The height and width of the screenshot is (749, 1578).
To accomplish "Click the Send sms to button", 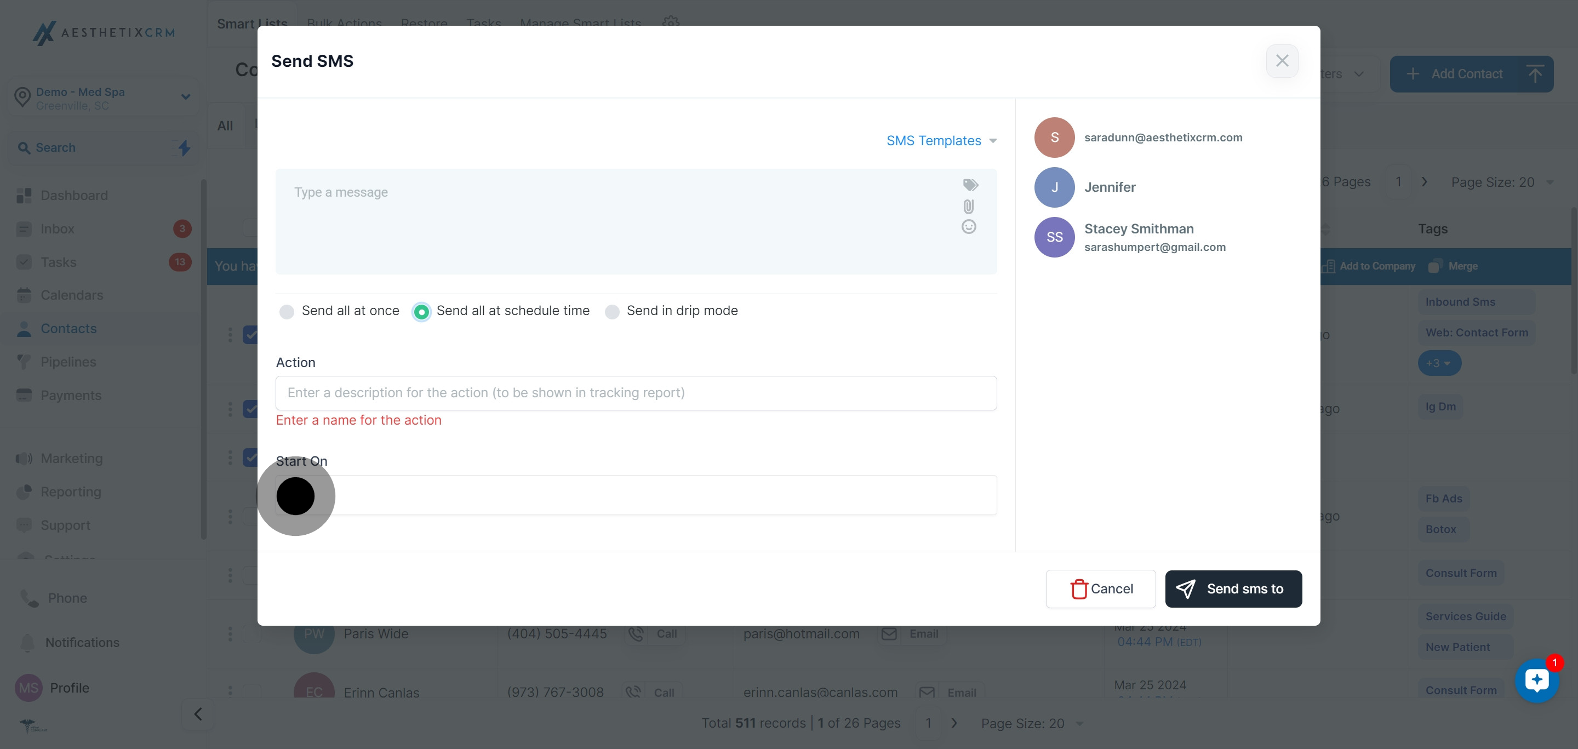I will [x=1233, y=589].
